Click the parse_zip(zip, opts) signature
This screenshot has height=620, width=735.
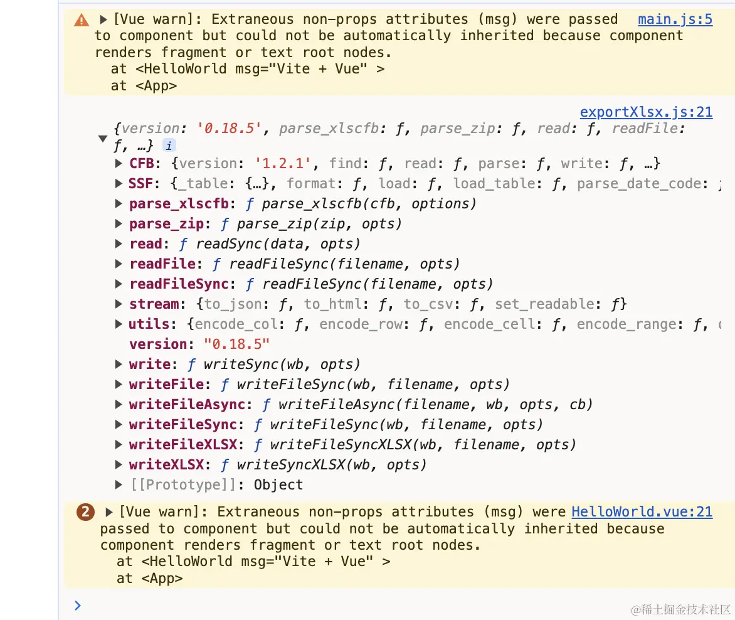coord(319,223)
